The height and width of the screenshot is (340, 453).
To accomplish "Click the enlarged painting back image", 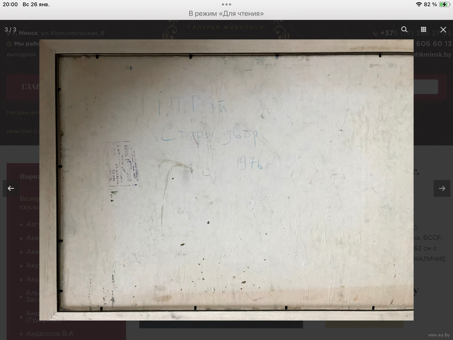I will point(226,180).
